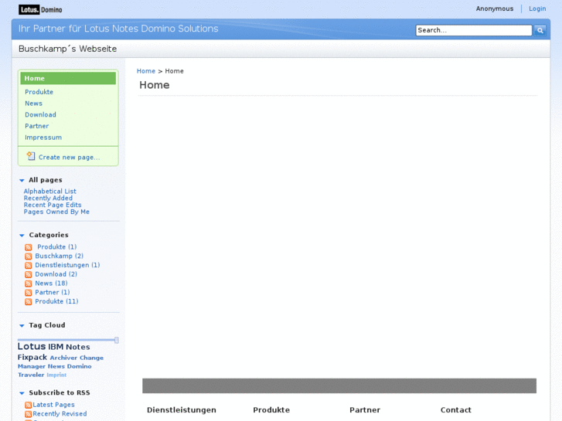Click into the Search input field
Image resolution: width=562 pixels, height=421 pixels.
point(474,30)
